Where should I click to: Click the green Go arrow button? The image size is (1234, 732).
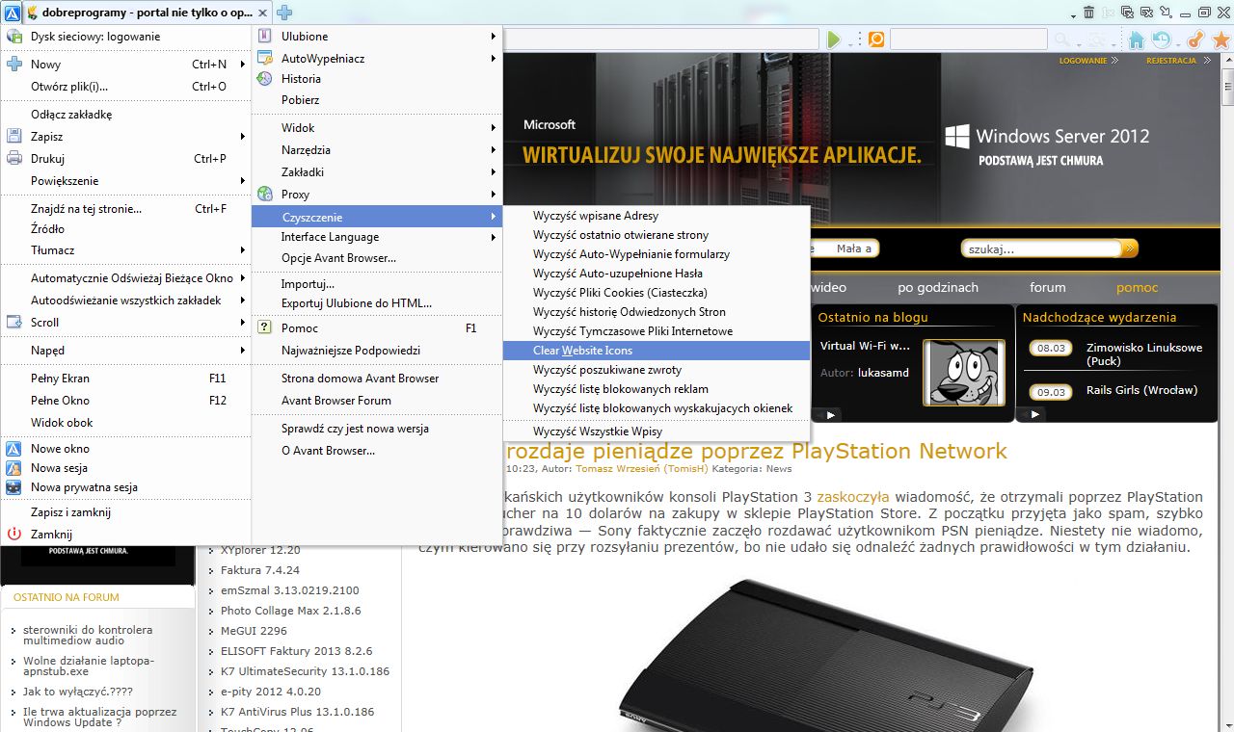[834, 39]
